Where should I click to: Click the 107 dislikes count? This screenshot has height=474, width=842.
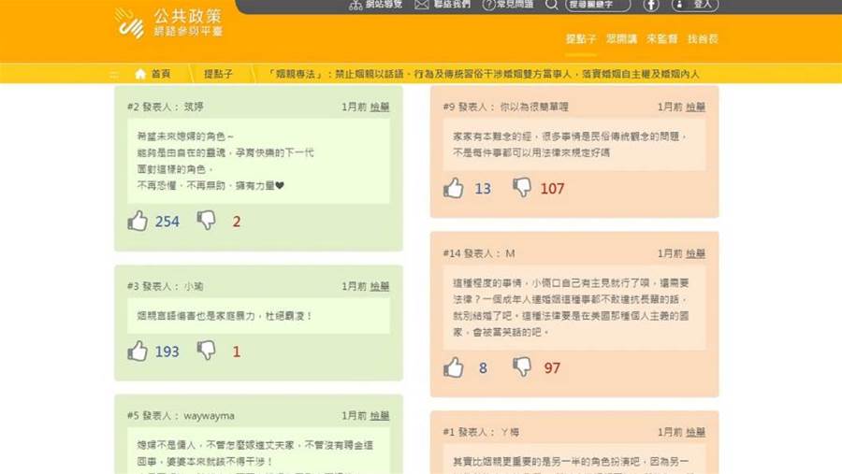tap(552, 189)
